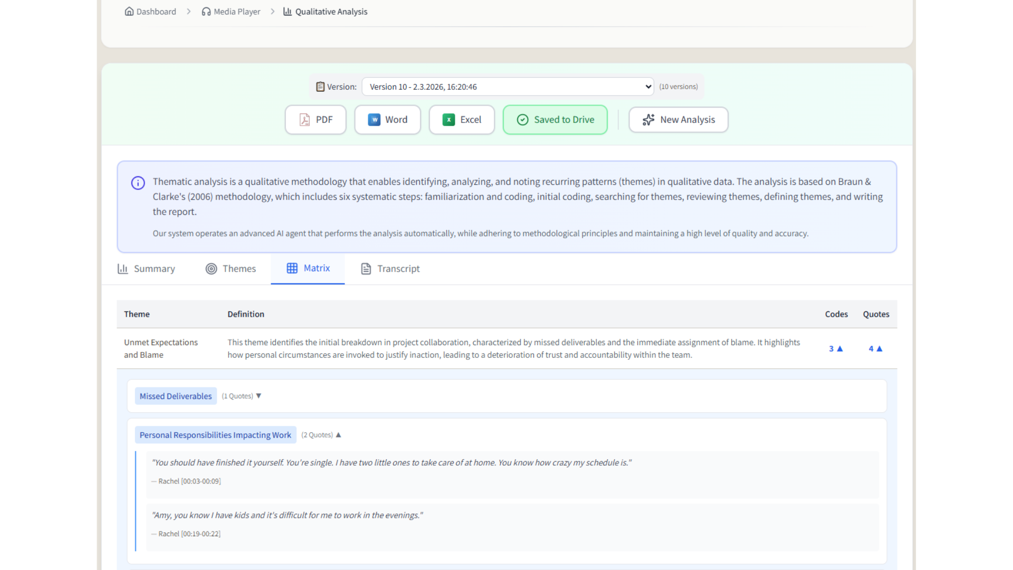Click the headphones icon beside Media Player
Screen dimensions: 1013x570
[206, 11]
